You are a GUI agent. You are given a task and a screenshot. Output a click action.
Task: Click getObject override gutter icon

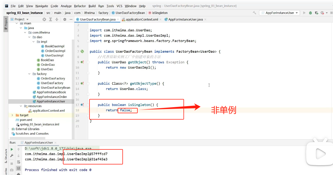[82, 62]
